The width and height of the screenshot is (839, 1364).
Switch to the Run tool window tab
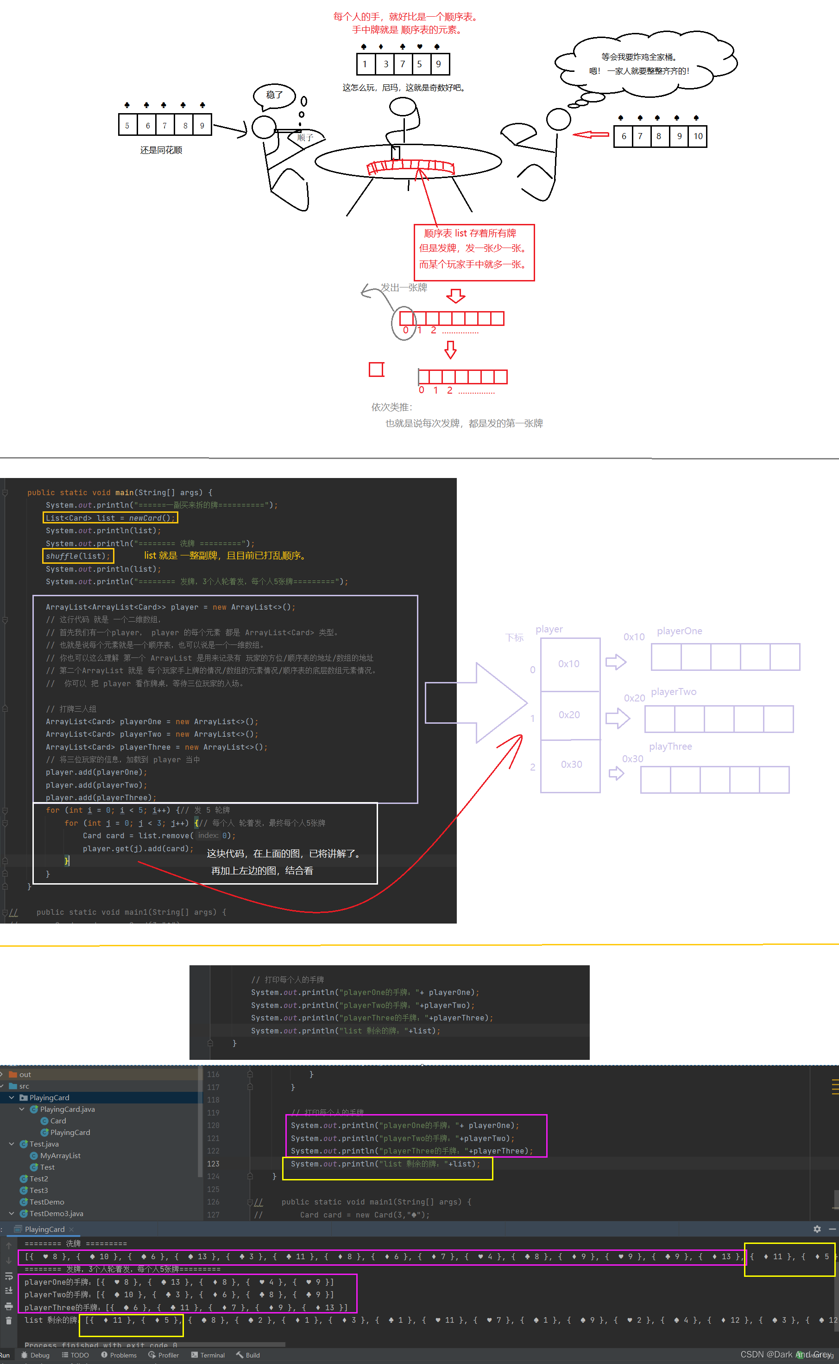pyautogui.click(x=5, y=1355)
